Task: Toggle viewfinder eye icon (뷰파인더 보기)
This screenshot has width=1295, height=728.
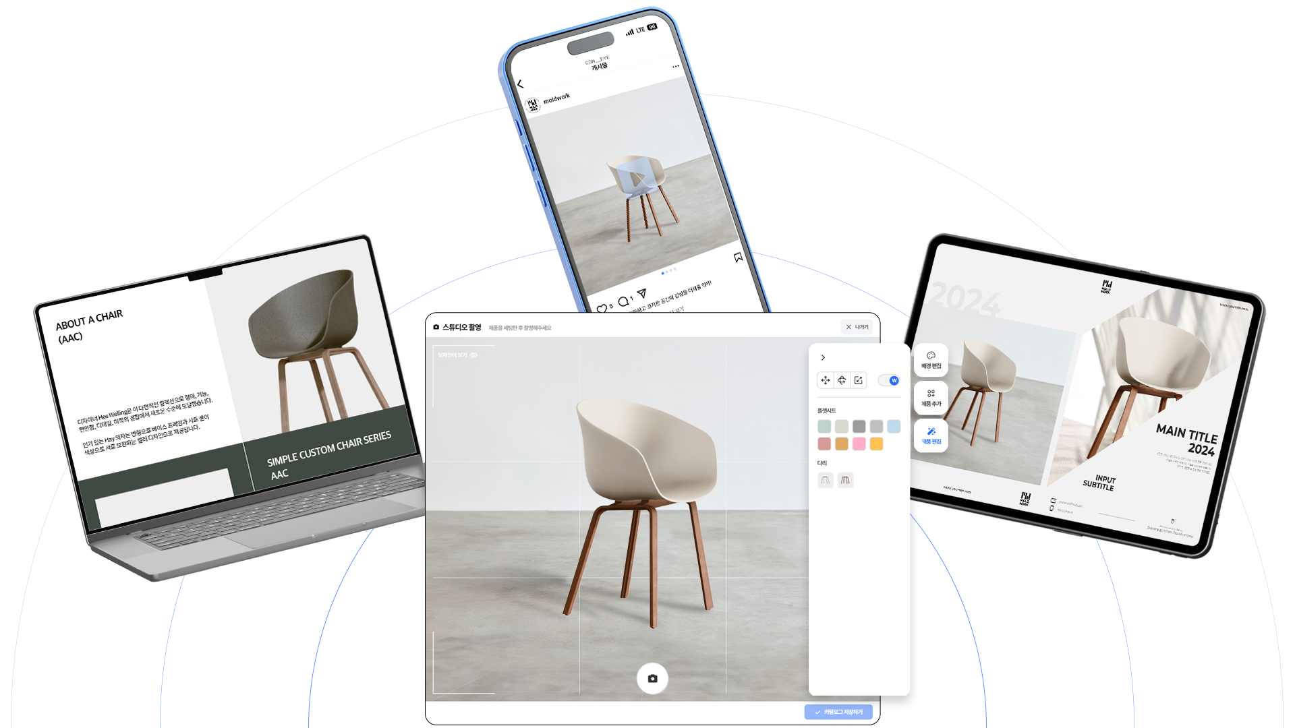Action: 473,355
